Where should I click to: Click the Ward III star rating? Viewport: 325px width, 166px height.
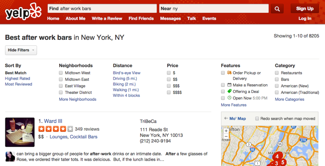click(55, 129)
